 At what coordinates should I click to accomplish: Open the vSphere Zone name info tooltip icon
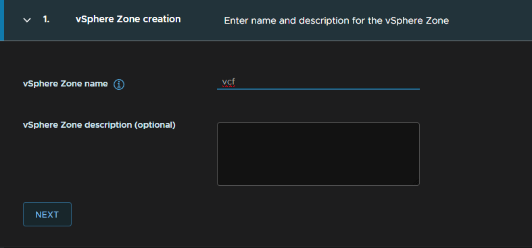point(119,84)
